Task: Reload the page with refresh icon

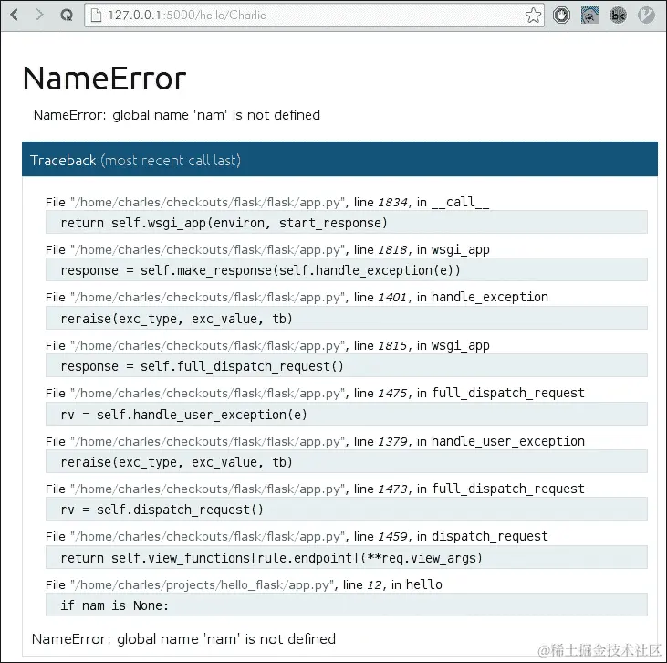Action: coord(67,16)
